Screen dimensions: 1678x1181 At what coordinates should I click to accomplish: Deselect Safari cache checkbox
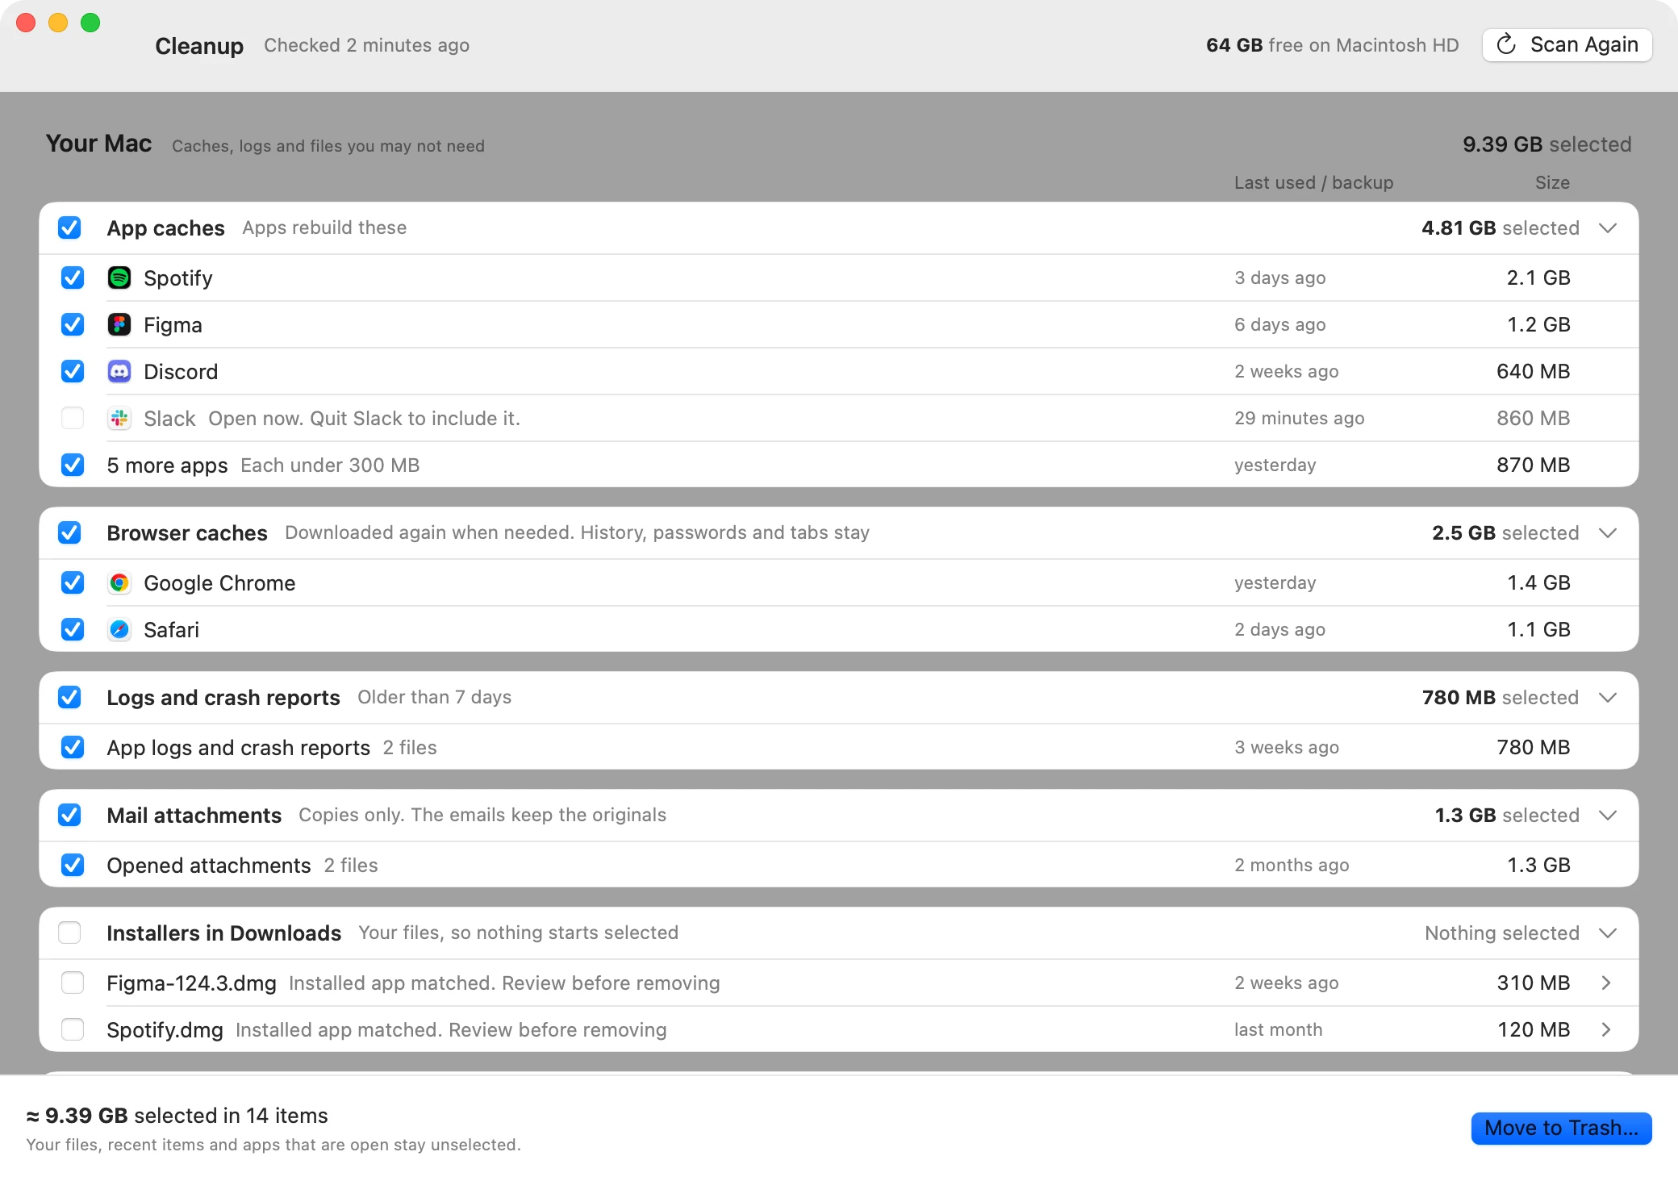click(x=73, y=630)
